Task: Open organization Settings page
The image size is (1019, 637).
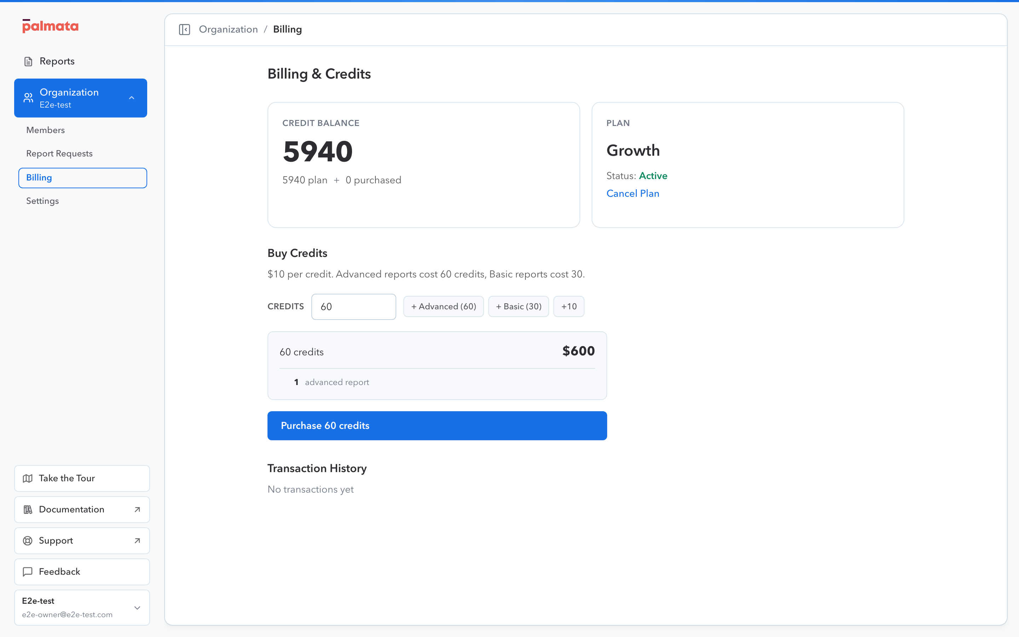Action: (x=83, y=201)
